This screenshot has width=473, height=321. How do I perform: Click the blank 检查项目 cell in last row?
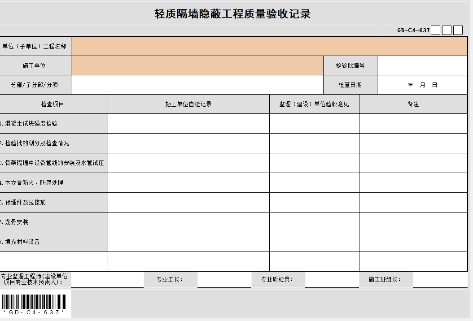tap(54, 261)
